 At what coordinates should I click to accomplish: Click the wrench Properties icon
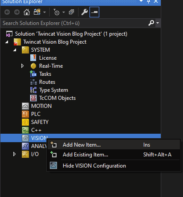tap(85, 12)
